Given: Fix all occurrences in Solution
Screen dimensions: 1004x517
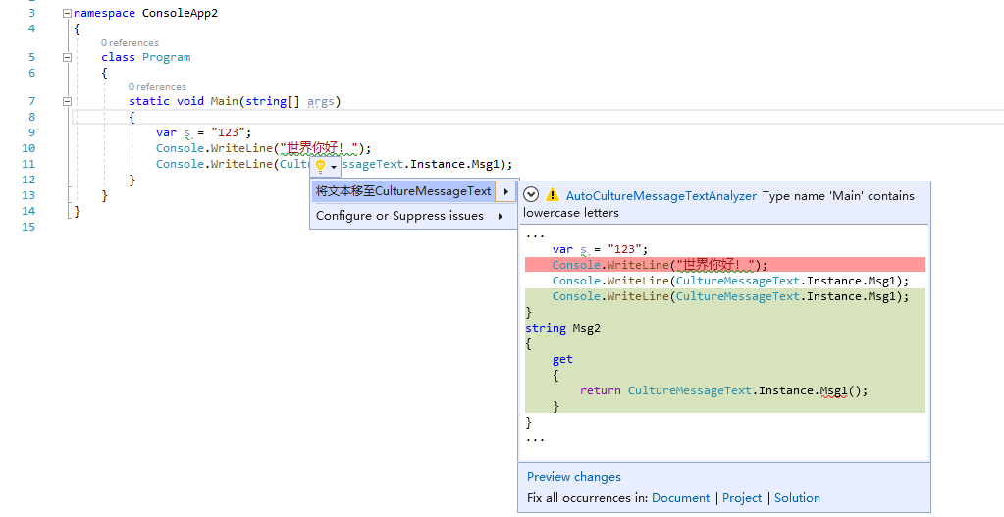Looking at the screenshot, I should coord(797,497).
